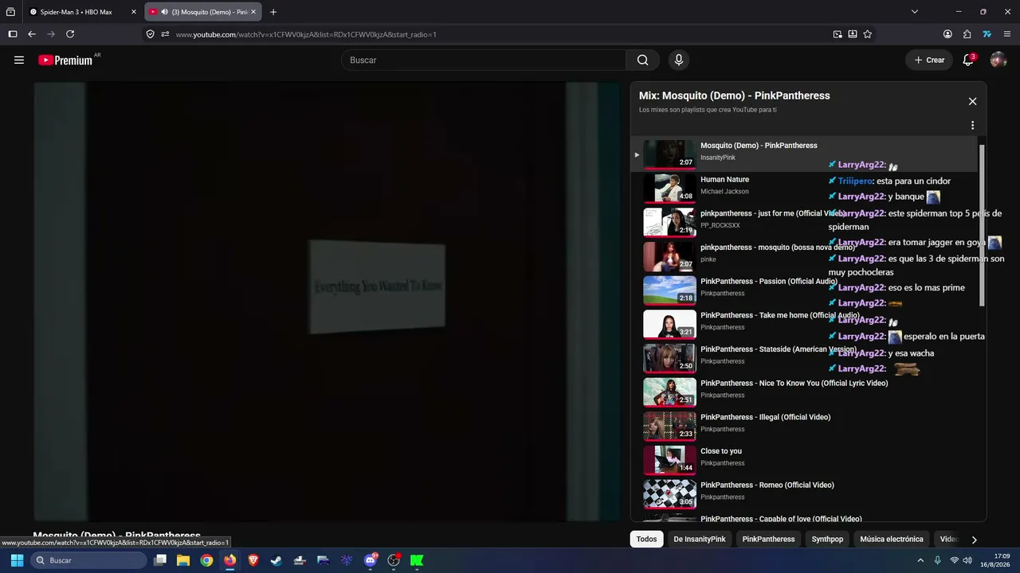The height and width of the screenshot is (573, 1020).
Task: Show hidden system tray icons
Action: [x=920, y=560]
